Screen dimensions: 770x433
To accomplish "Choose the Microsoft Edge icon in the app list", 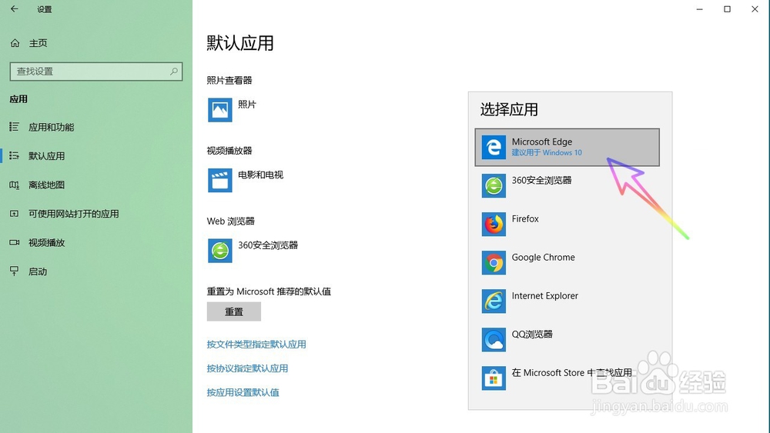I will [x=494, y=147].
